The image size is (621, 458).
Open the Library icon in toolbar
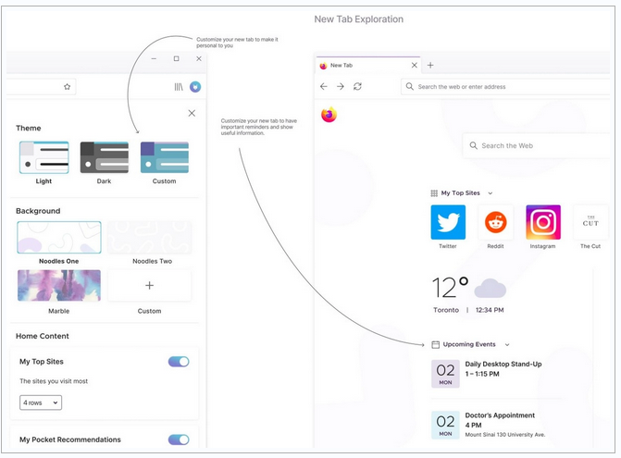(179, 87)
